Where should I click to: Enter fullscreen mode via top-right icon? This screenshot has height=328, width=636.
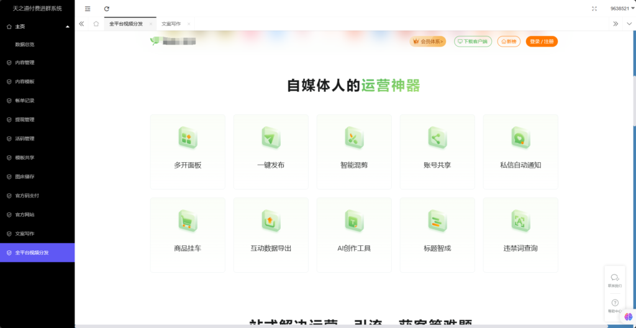tap(594, 9)
